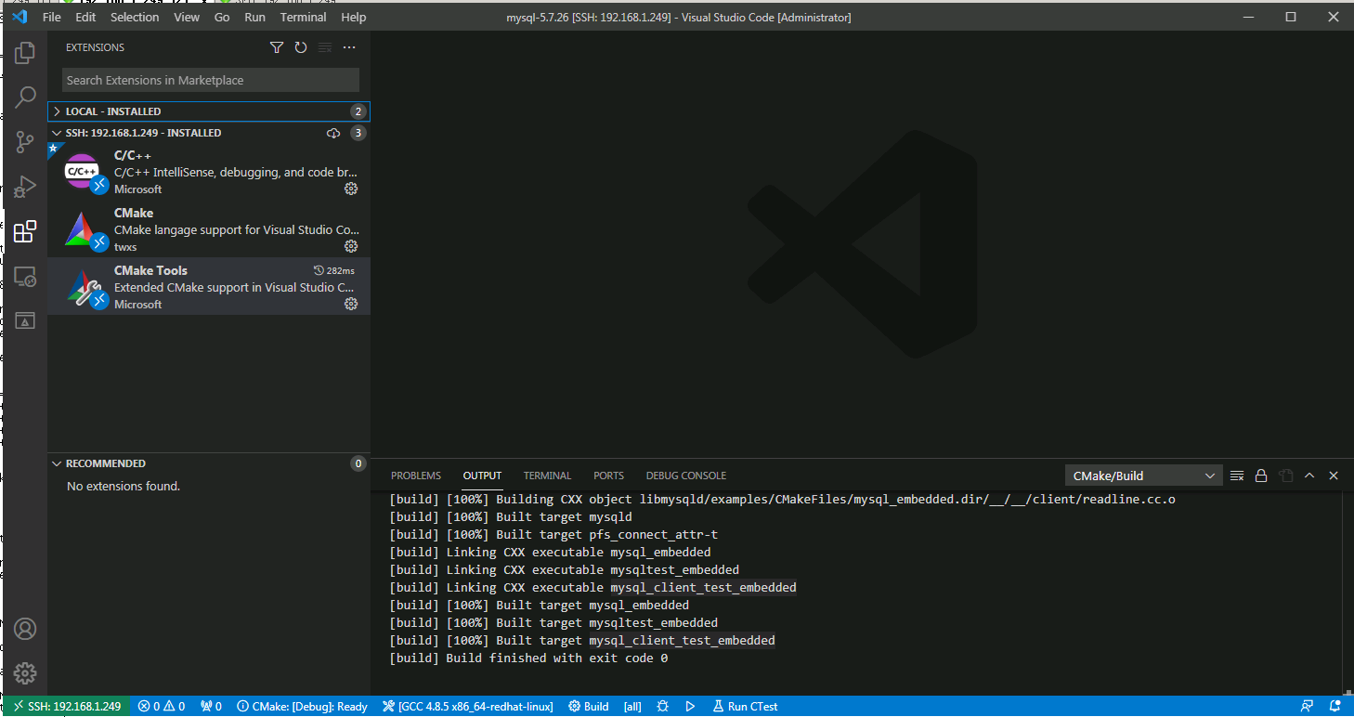The height and width of the screenshot is (717, 1354).
Task: Select the GCC 4.8.5 kit in the status bar
Action: [x=468, y=706]
